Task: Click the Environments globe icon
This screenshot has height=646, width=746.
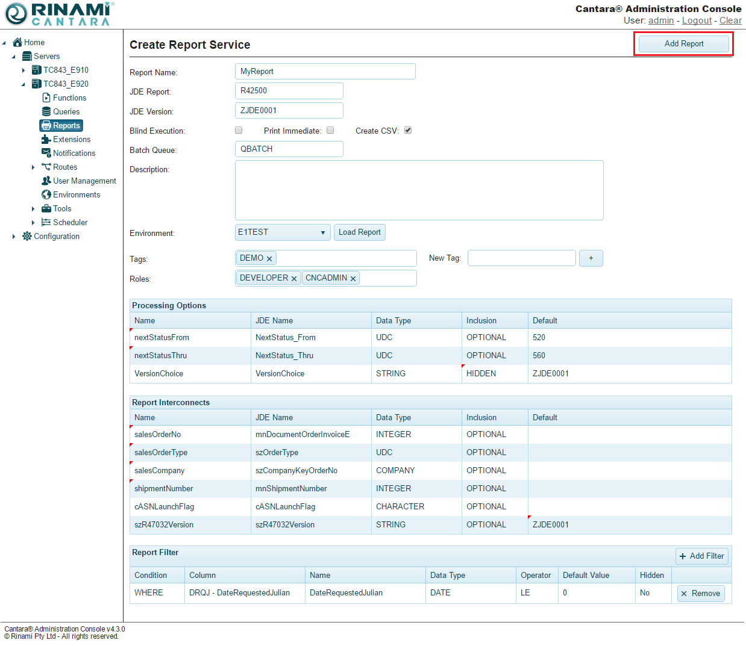Action: [x=46, y=194]
